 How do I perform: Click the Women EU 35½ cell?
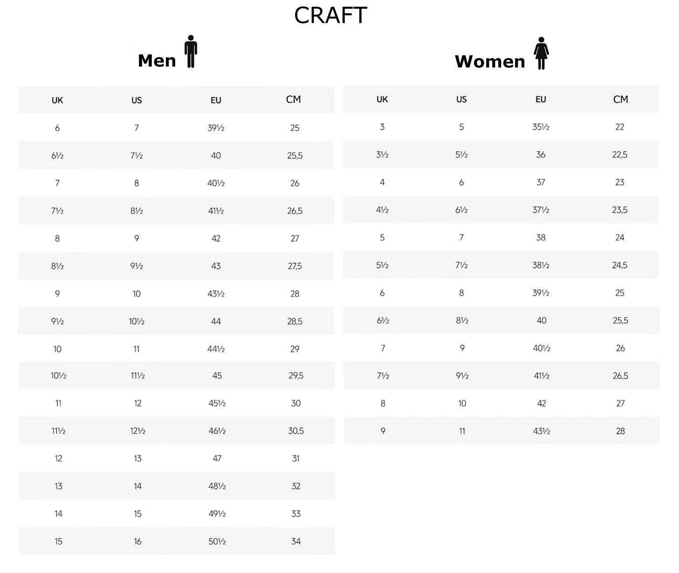pos(541,127)
